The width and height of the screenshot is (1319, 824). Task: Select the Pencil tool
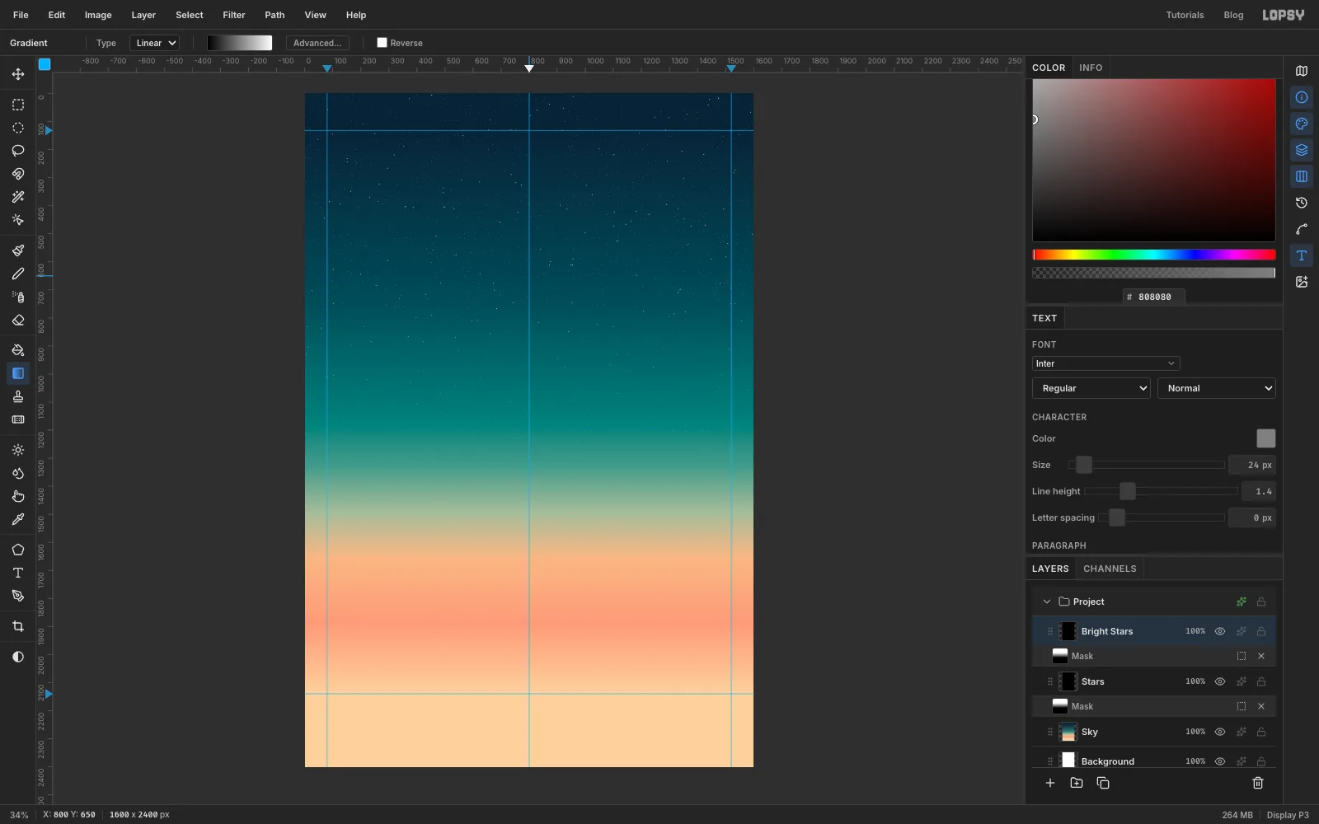[x=18, y=274]
